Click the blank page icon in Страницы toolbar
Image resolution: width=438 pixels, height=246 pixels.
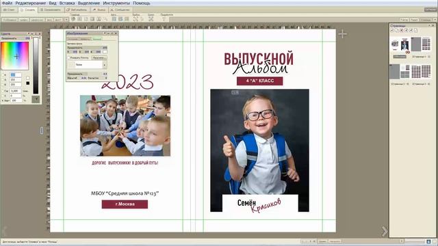coord(416,30)
